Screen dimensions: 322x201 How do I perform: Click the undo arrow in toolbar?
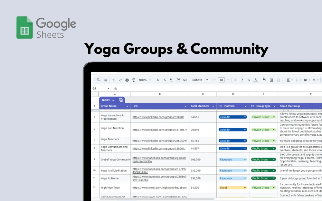114,80
